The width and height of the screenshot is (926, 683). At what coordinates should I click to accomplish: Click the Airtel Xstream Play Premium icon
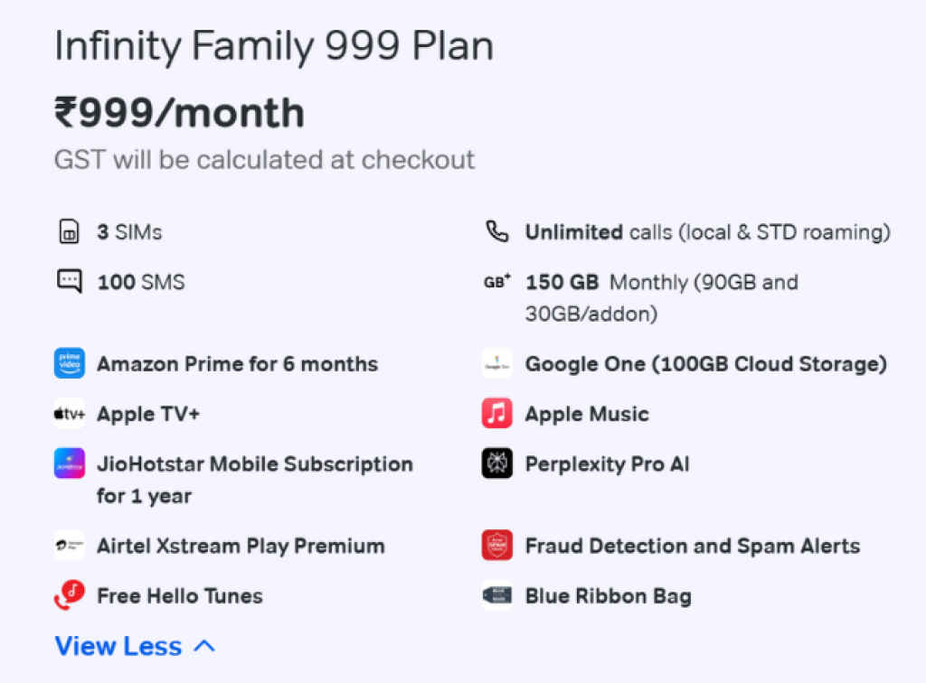[x=69, y=546]
